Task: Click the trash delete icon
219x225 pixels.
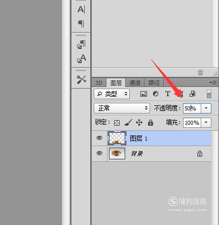Action: 200,72
